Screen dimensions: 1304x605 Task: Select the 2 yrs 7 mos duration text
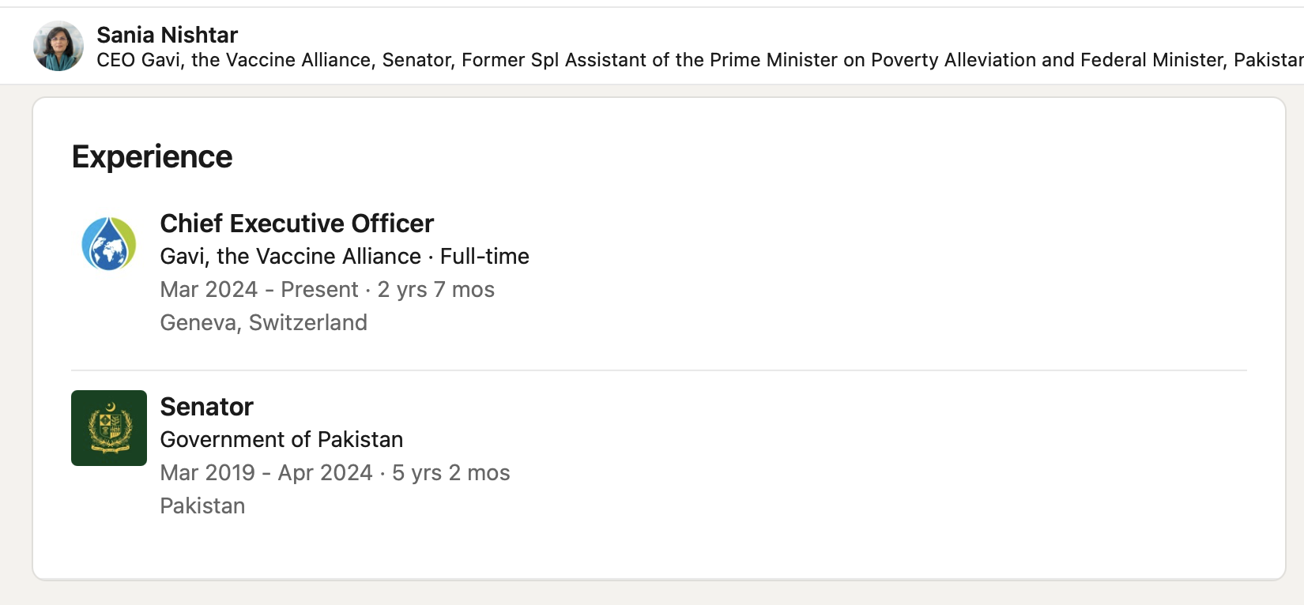click(x=436, y=289)
